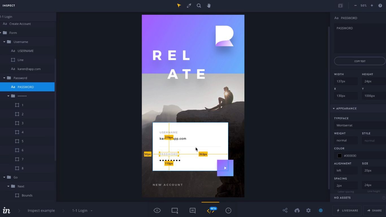Select the hand pan tool
This screenshot has height=217, width=386.
209,6
